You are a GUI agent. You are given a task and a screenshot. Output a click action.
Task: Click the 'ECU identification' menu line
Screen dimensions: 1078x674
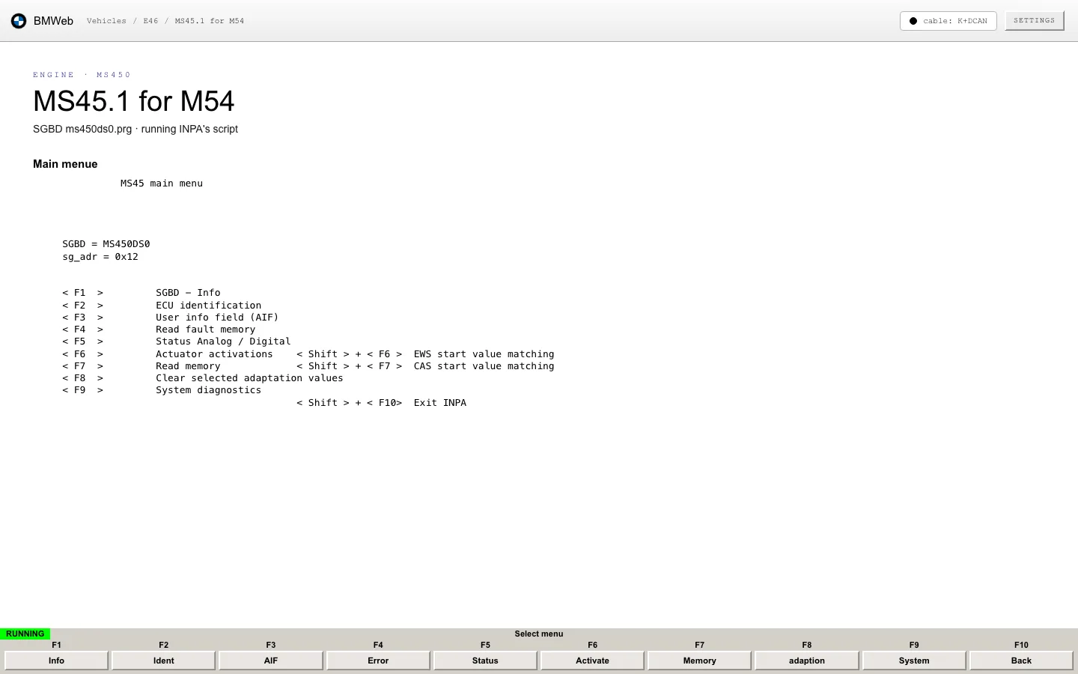pyautogui.click(x=208, y=306)
